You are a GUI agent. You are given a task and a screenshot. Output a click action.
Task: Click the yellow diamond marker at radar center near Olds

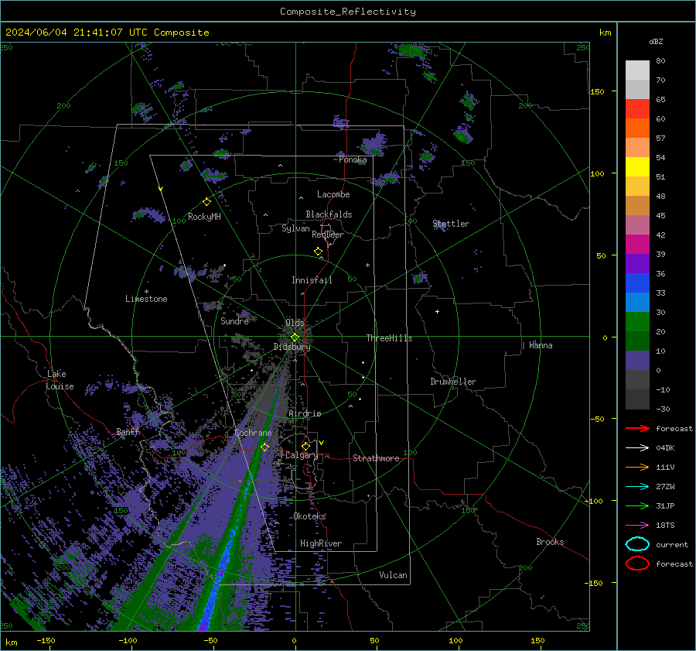coord(295,337)
